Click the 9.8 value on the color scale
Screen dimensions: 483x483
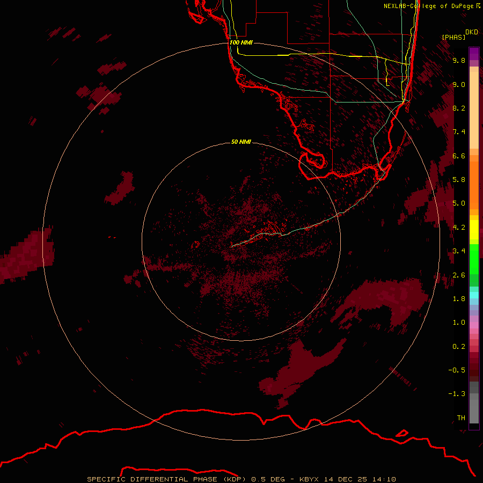coord(459,60)
